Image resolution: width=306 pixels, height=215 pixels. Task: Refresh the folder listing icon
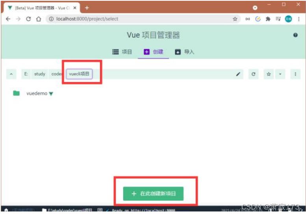point(253,74)
